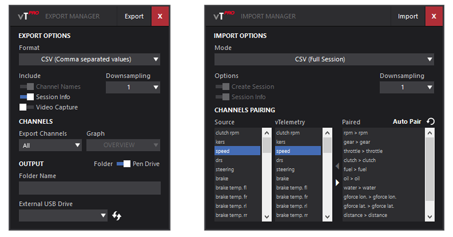Click the Export button
This screenshot has height=237, width=453.
(134, 16)
